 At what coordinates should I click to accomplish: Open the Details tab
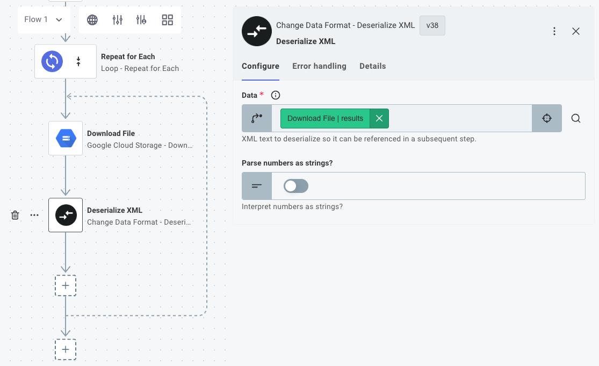[373, 66]
